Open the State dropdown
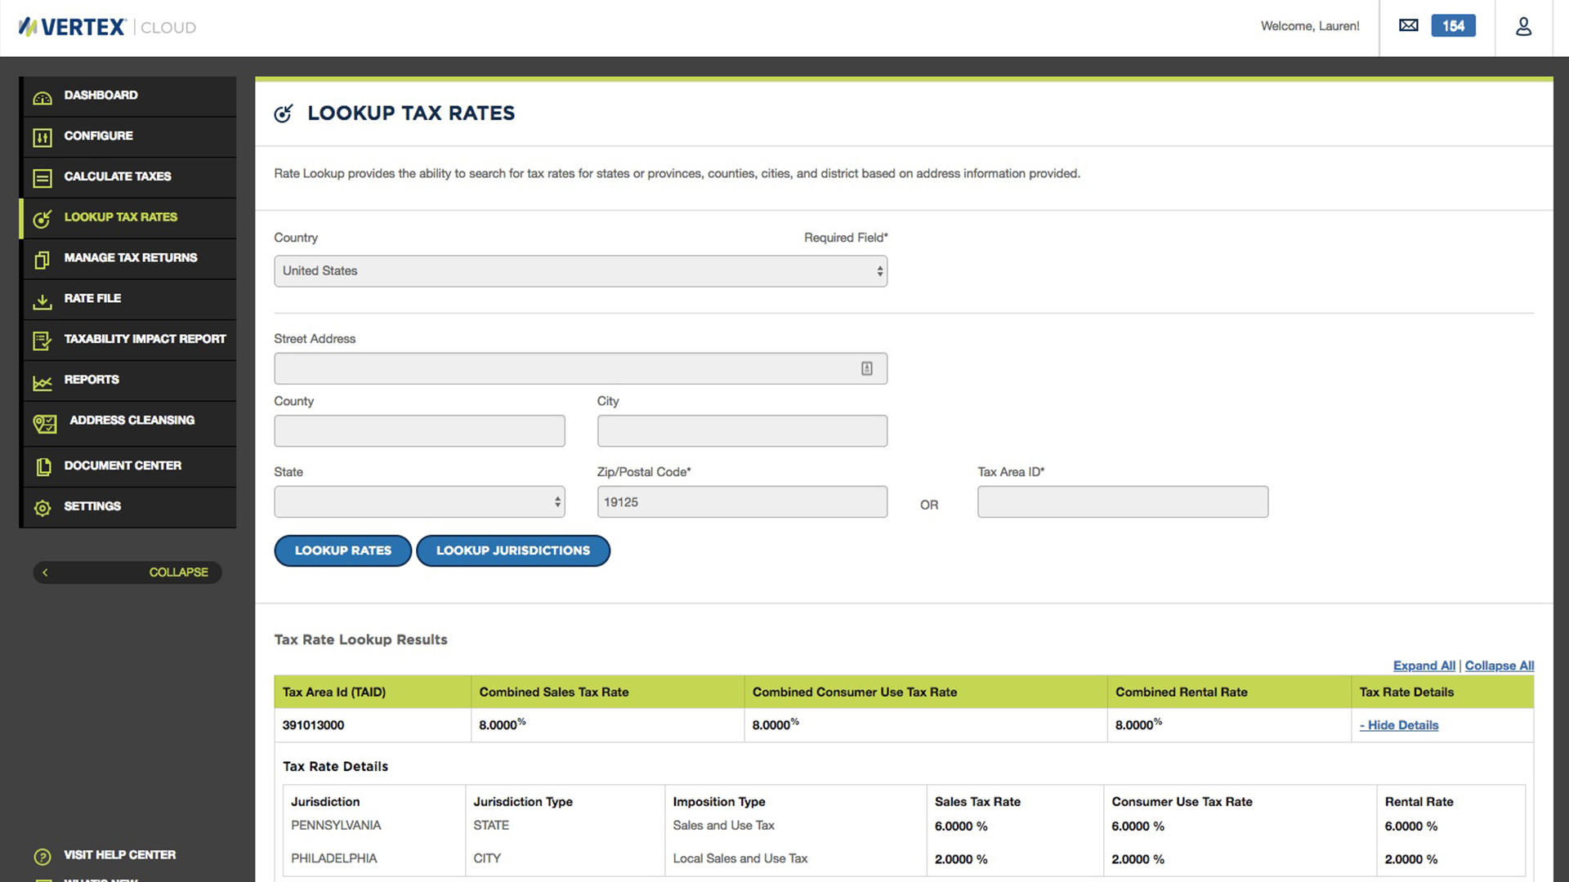Viewport: 1569px width, 882px height. (419, 501)
